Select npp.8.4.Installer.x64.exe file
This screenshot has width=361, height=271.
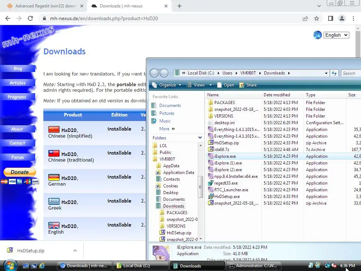pyautogui.click(x=236, y=176)
